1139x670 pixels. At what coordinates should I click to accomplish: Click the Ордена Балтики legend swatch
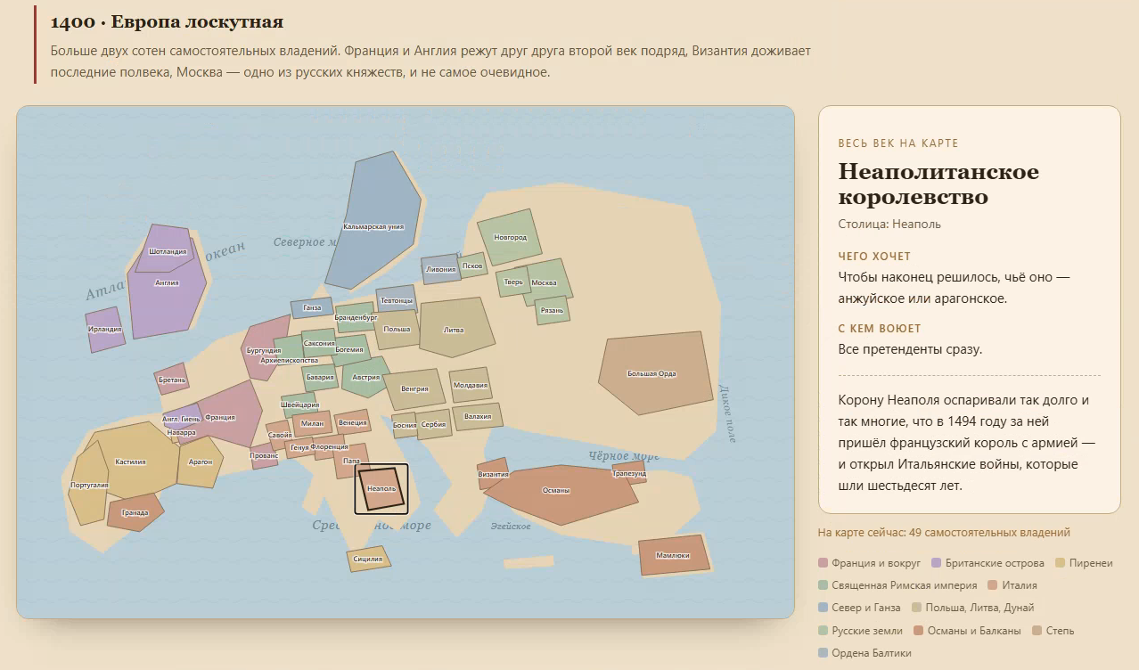pyautogui.click(x=823, y=653)
